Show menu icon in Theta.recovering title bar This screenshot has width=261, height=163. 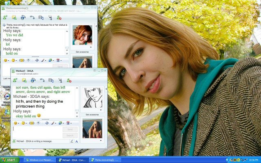click(x=84, y=8)
